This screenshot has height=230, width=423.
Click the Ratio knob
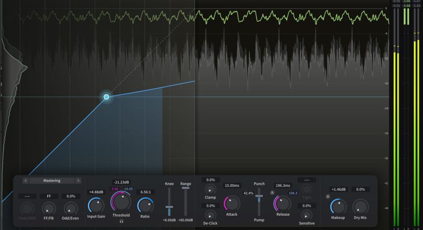tap(146, 204)
